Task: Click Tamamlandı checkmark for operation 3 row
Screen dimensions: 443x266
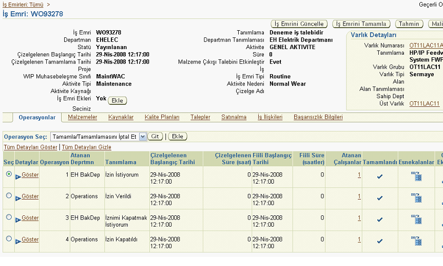Action: [x=380, y=219]
